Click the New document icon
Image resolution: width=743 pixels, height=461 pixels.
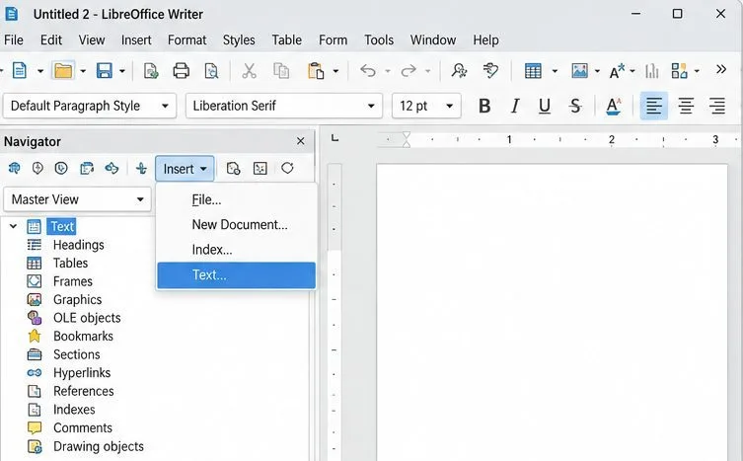coord(19,71)
